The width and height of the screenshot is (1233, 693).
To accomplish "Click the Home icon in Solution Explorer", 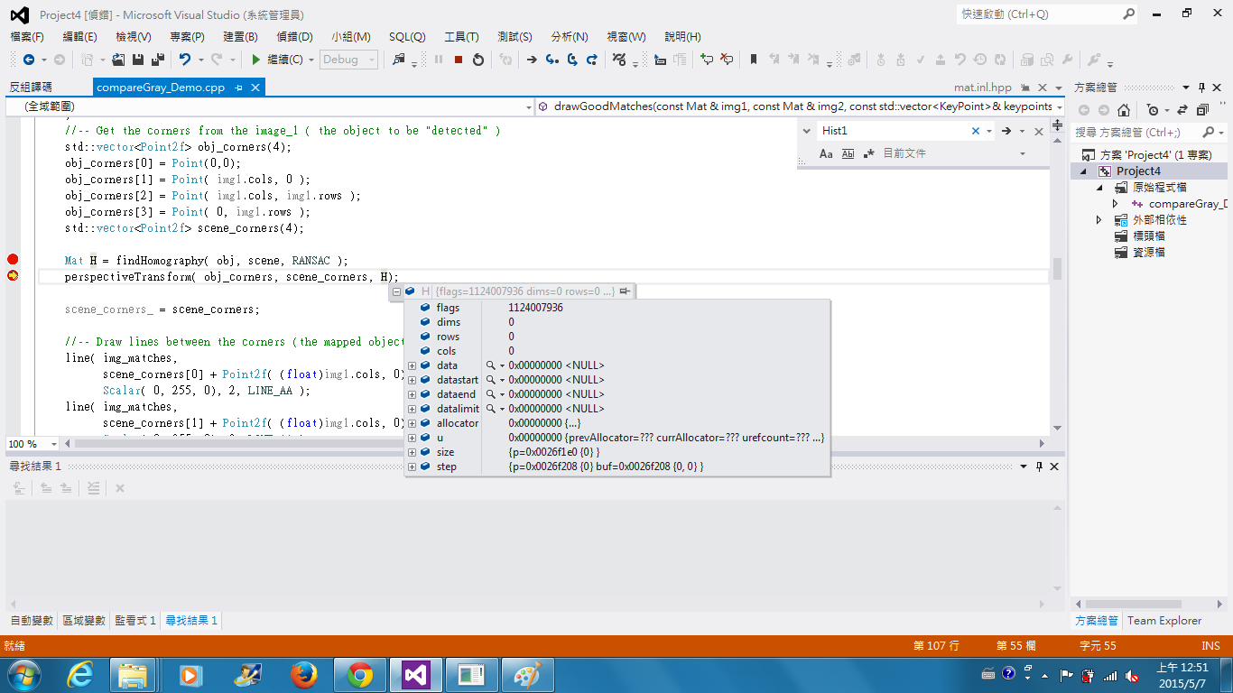I will pos(1124,110).
